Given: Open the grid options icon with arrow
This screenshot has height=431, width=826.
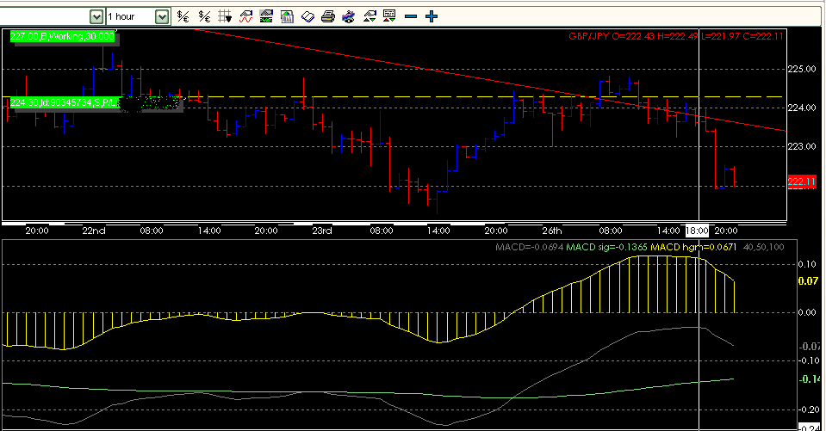Looking at the screenshot, I should point(225,17).
